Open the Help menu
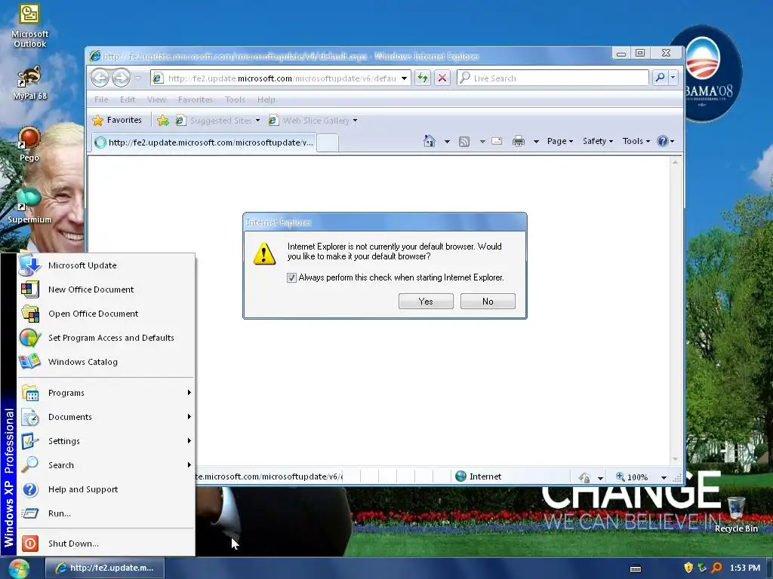The height and width of the screenshot is (579, 773). pos(266,100)
